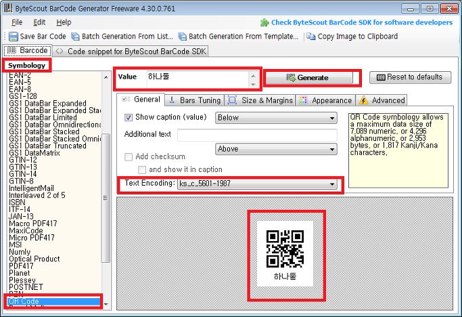Select EAN-8 symbology
The image size is (462, 317).
(x=20, y=89)
